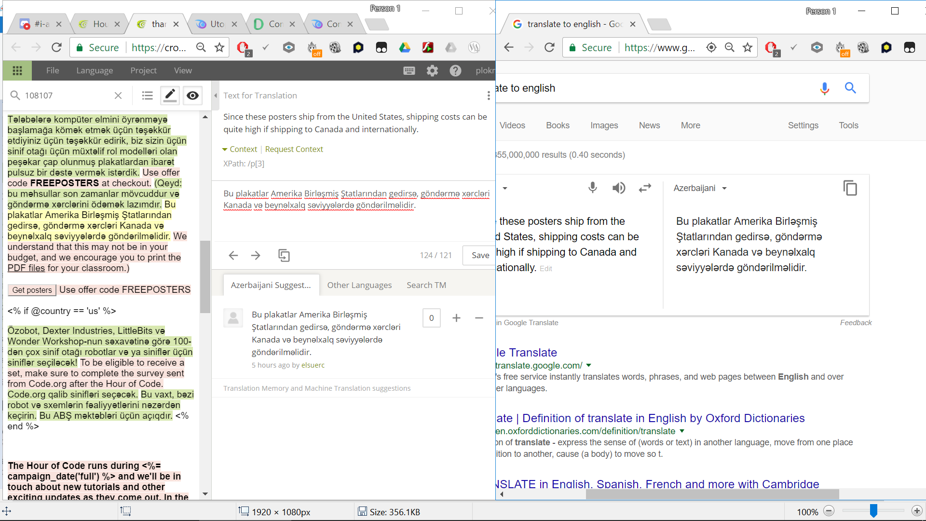Image resolution: width=926 pixels, height=521 pixels.
Task: Expand oxforddictionaries result options arrow
Action: pyautogui.click(x=682, y=431)
